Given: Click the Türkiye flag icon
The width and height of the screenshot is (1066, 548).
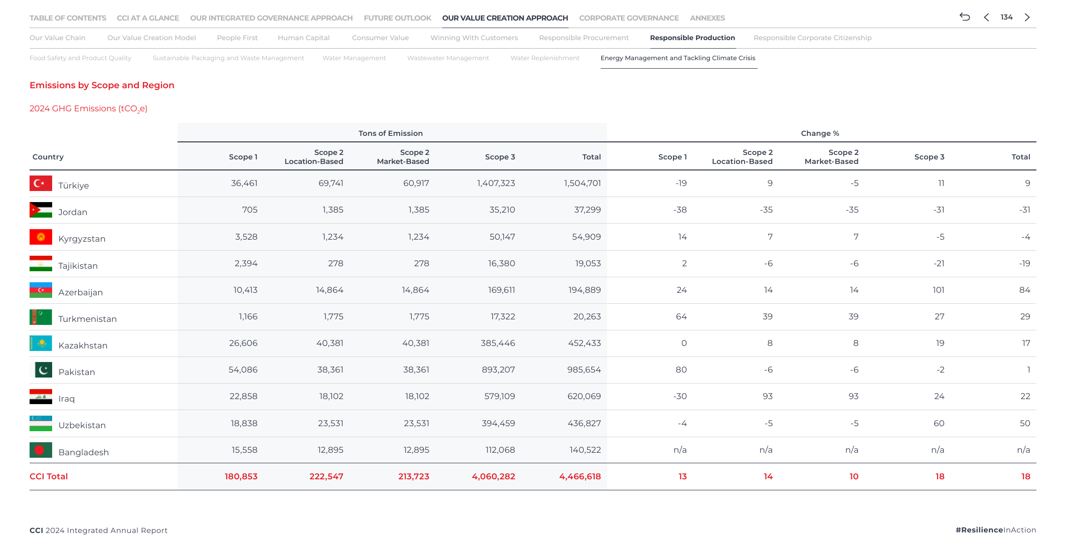Looking at the screenshot, I should 41,184.
